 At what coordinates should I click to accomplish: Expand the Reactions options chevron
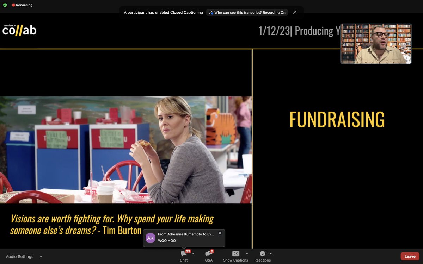point(271,254)
